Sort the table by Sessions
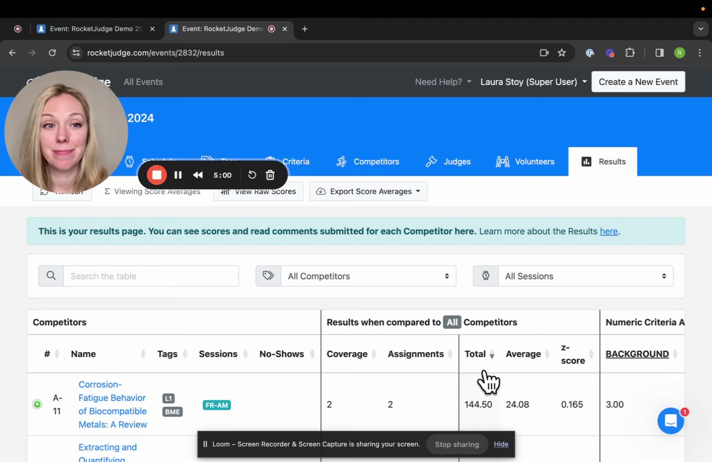The image size is (712, 462). (x=222, y=354)
